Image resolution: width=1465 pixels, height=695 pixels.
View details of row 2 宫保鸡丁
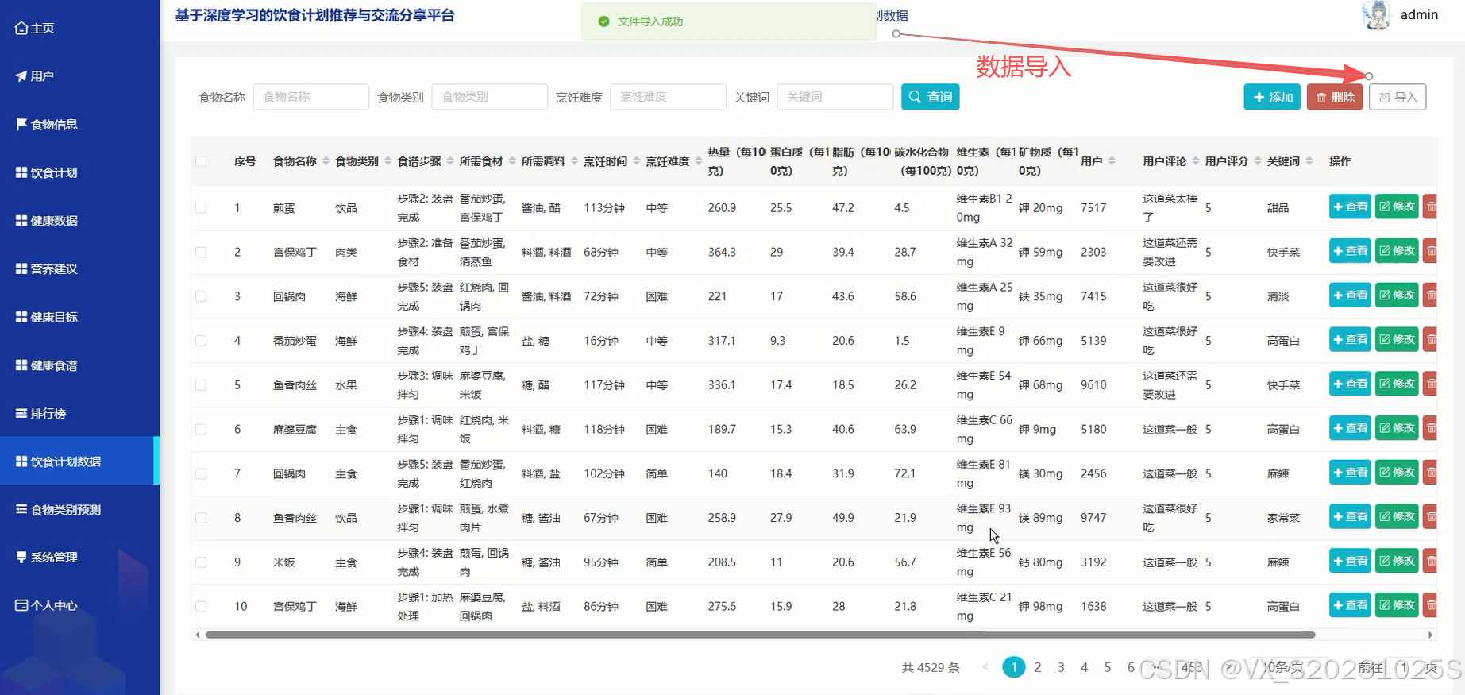click(x=1350, y=251)
